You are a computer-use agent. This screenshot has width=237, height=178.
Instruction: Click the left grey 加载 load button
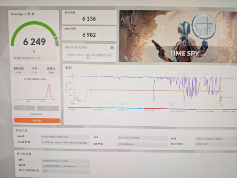click(24, 108)
